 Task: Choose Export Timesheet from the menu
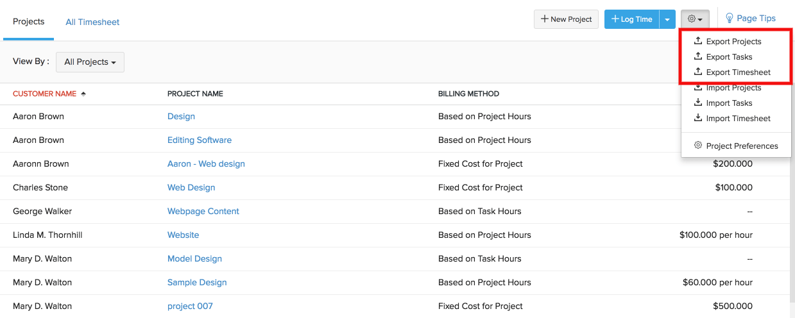click(738, 72)
